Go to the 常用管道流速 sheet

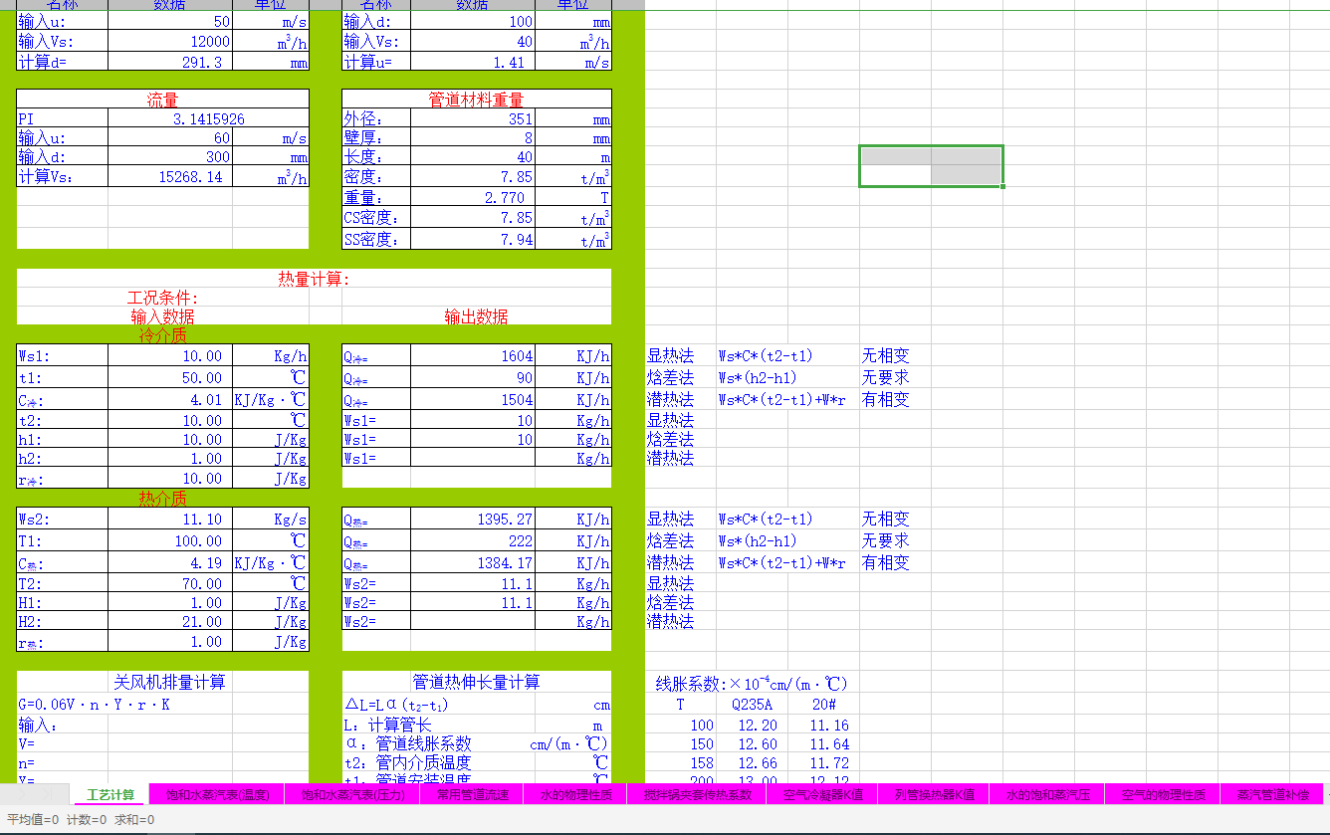tap(473, 794)
